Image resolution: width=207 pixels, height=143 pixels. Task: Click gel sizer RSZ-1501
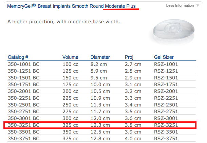tap(166, 78)
